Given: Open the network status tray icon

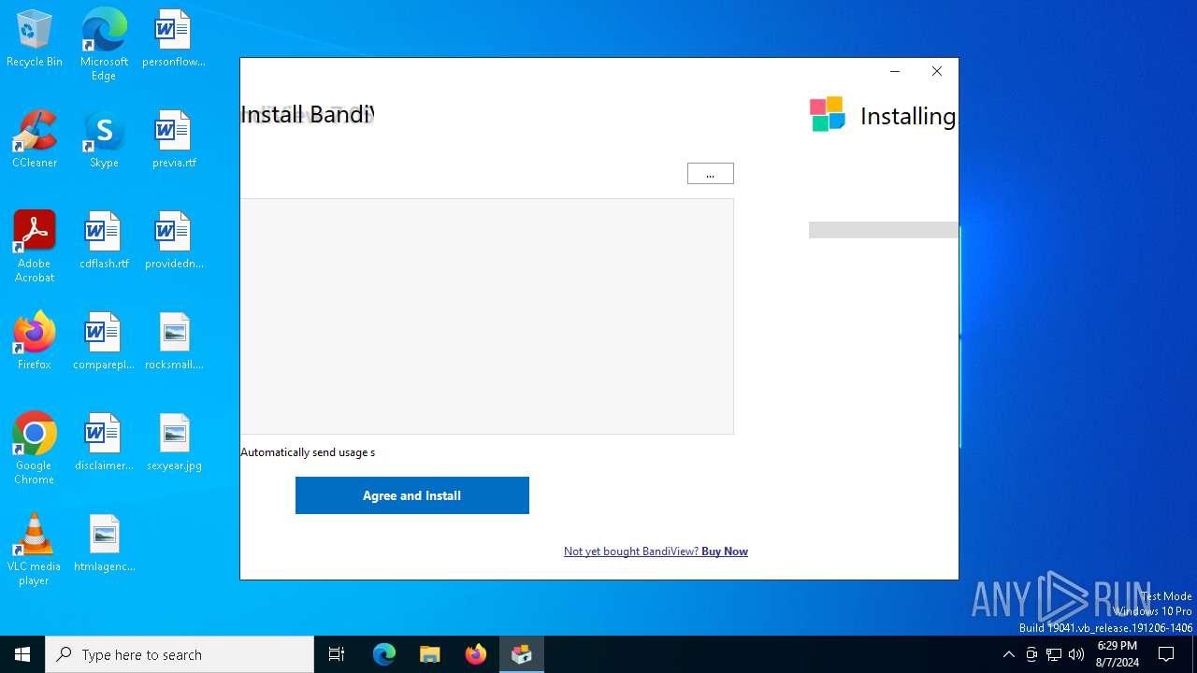Looking at the screenshot, I should click(1054, 654).
